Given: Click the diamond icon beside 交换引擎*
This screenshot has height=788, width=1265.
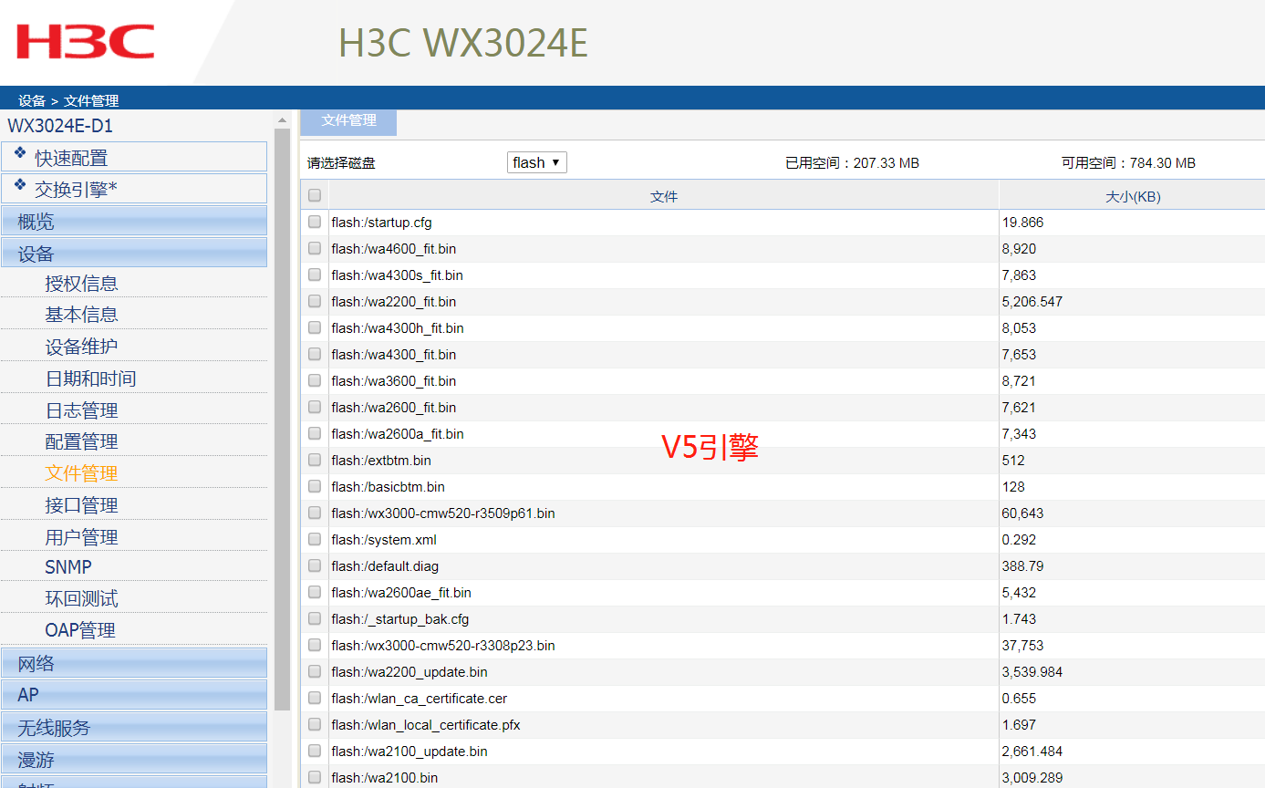Looking at the screenshot, I should (20, 185).
